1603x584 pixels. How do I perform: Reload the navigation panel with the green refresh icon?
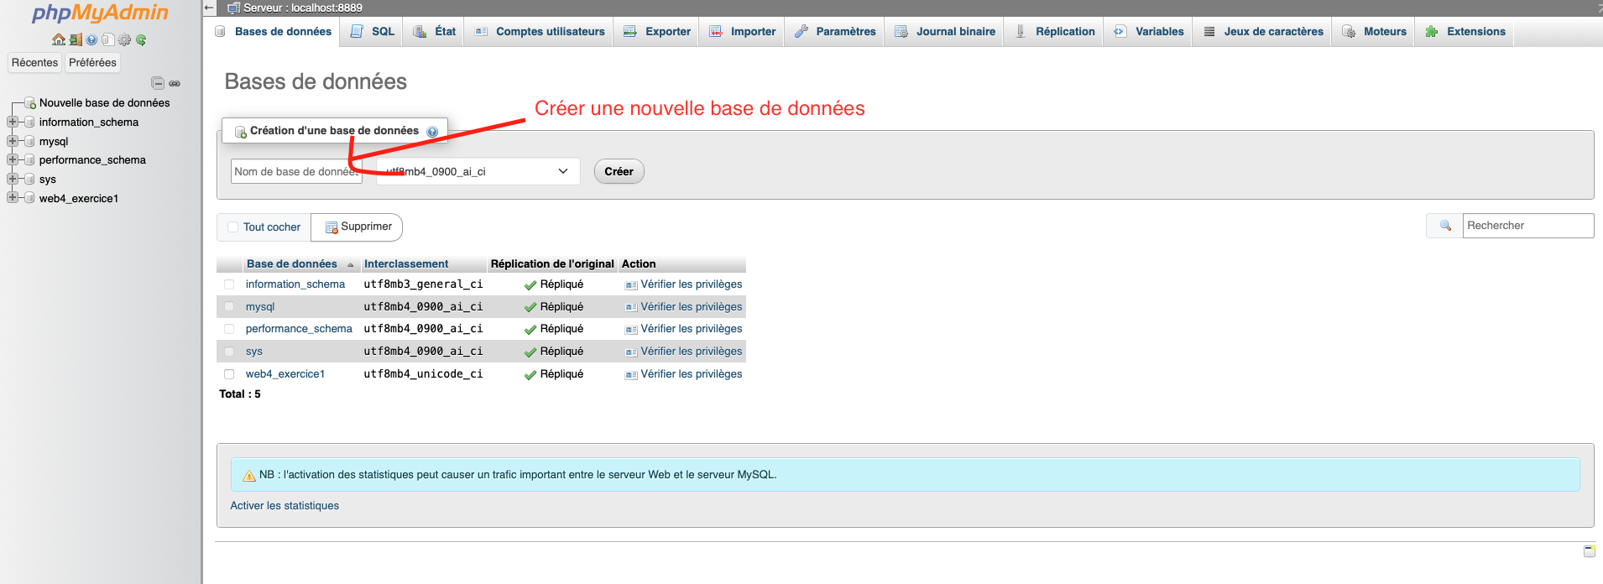pyautogui.click(x=141, y=39)
